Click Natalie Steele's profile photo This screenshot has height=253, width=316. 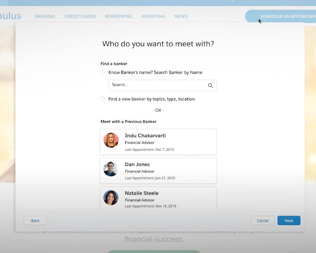click(111, 198)
